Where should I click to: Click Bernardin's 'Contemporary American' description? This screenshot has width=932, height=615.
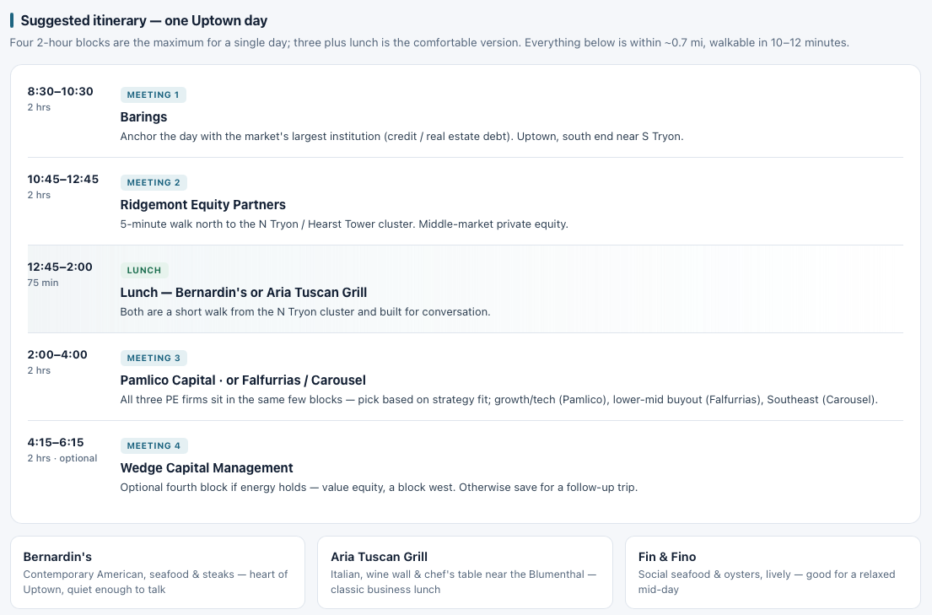coord(155,582)
